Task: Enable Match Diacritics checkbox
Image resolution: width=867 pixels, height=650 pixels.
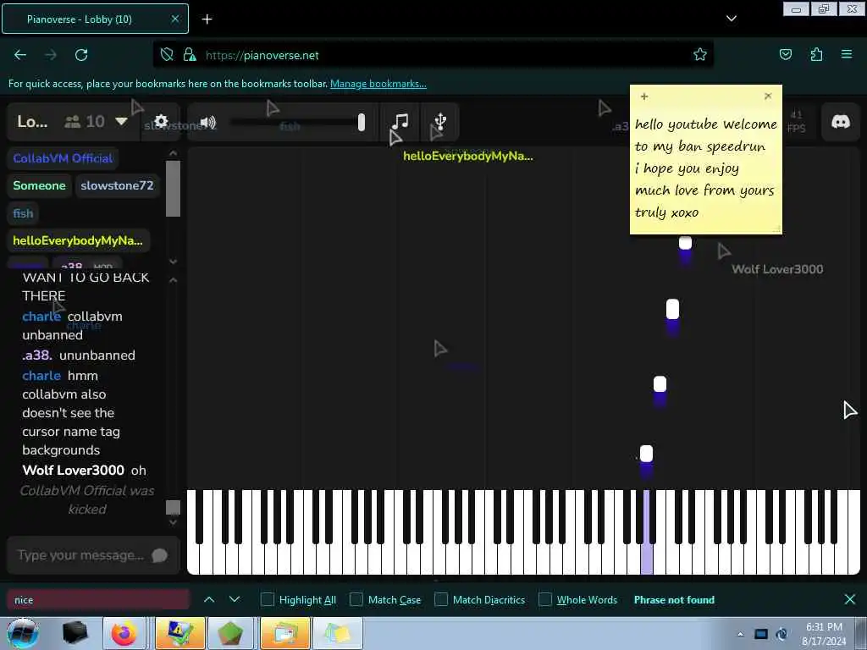Action: pos(440,599)
